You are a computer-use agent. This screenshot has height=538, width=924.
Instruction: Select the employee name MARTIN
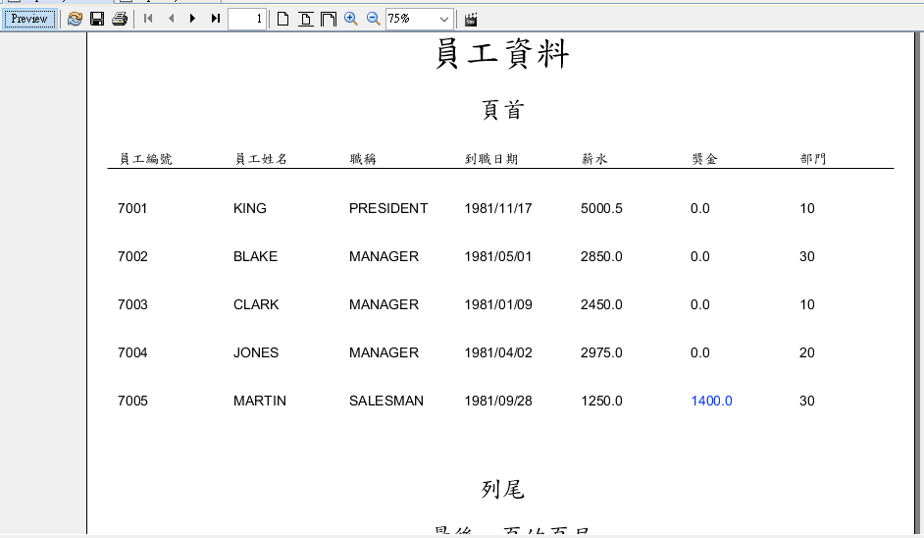click(260, 401)
